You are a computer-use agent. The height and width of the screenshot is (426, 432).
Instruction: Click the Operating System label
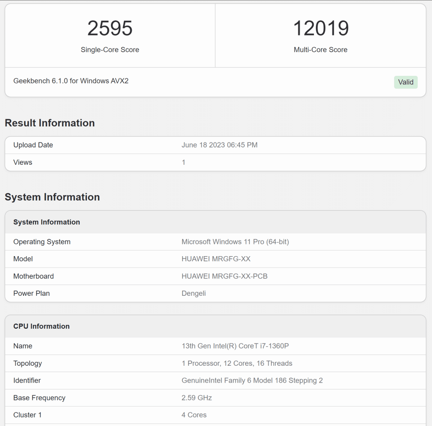pos(42,242)
